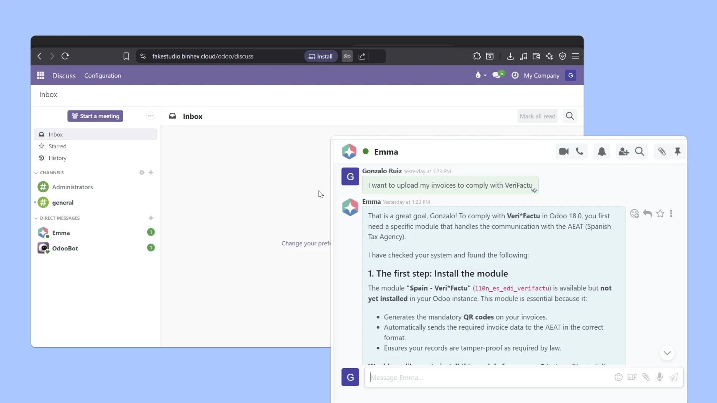Click the browser forward arrow

(x=52, y=56)
